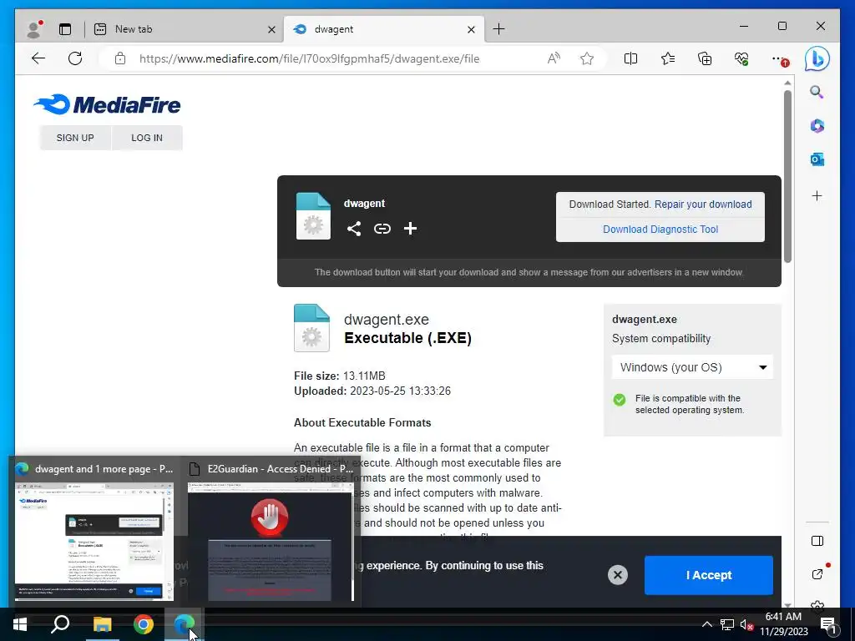
Task: Close the New tab tab
Action: click(271, 29)
